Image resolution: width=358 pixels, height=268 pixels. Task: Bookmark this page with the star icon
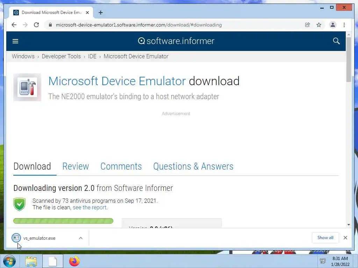[319, 25]
